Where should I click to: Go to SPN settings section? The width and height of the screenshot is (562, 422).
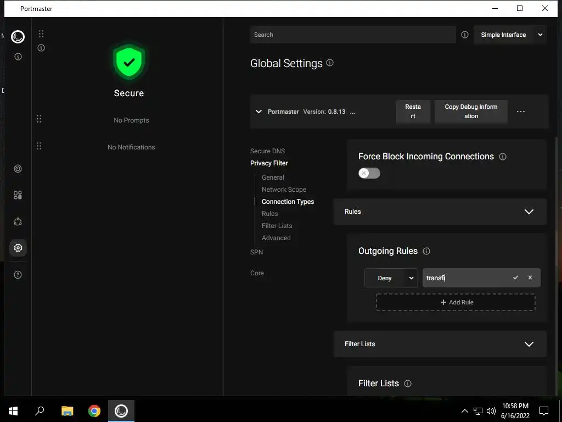(x=257, y=252)
